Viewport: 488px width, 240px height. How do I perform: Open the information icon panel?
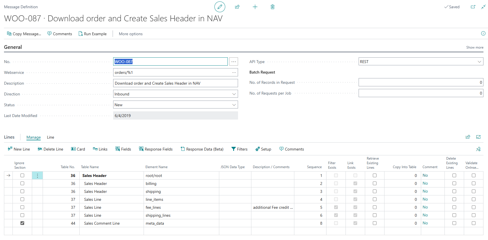tap(483, 34)
